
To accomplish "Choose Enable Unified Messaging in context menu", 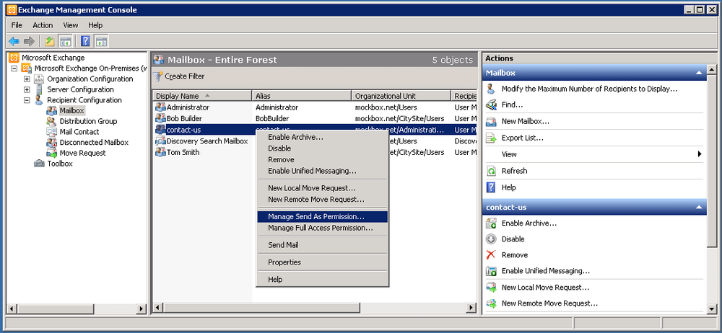I will pyautogui.click(x=322, y=171).
